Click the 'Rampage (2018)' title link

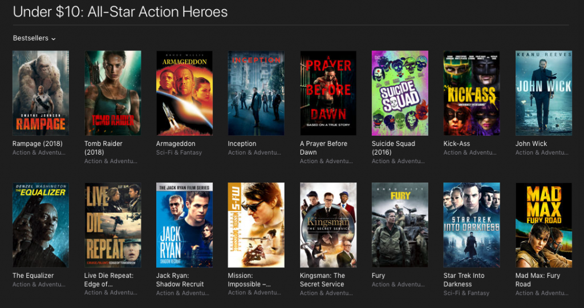[37, 144]
